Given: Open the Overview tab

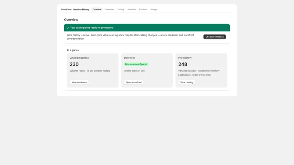Looking at the screenshot, I should click(x=97, y=10).
